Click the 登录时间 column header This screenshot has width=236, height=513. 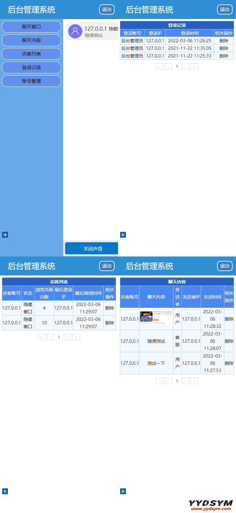pyautogui.click(x=190, y=33)
